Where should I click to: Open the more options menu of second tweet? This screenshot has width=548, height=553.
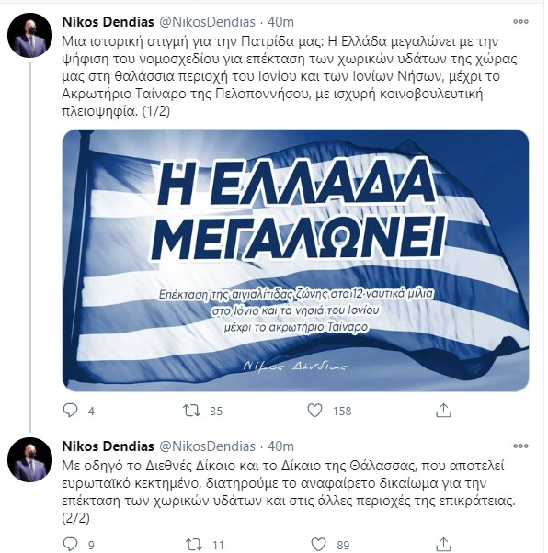[x=520, y=446]
